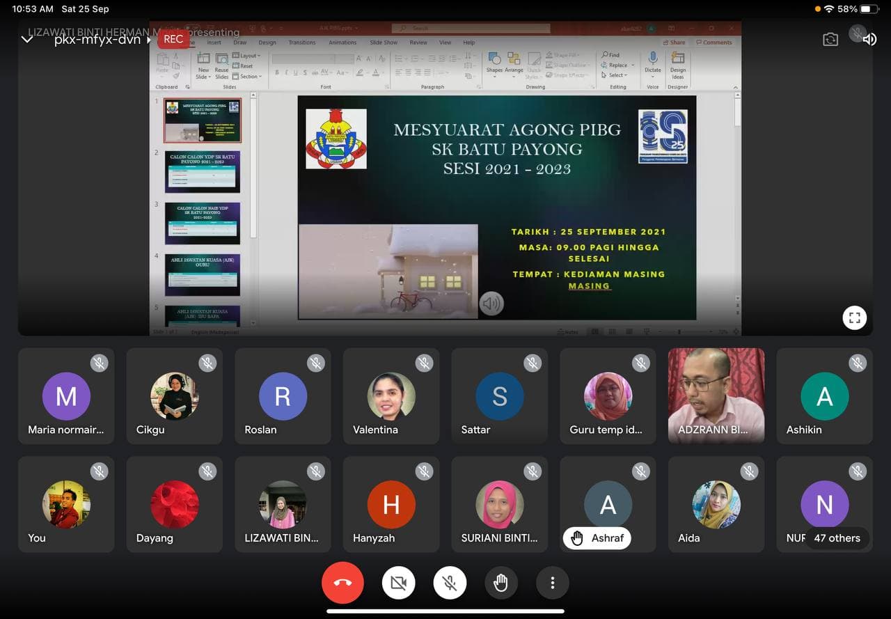891x619 pixels.
Task: Open the Slide Show ribbon tab
Action: pyautogui.click(x=384, y=42)
